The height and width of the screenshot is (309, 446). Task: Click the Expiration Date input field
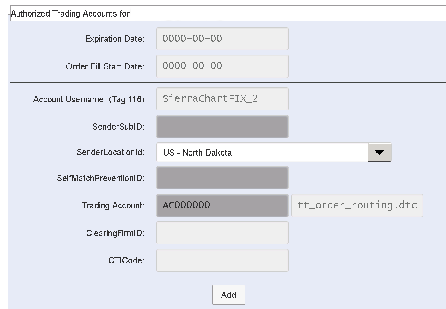(222, 39)
